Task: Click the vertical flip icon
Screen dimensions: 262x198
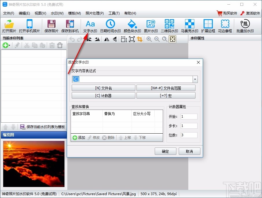Action: tap(115, 39)
